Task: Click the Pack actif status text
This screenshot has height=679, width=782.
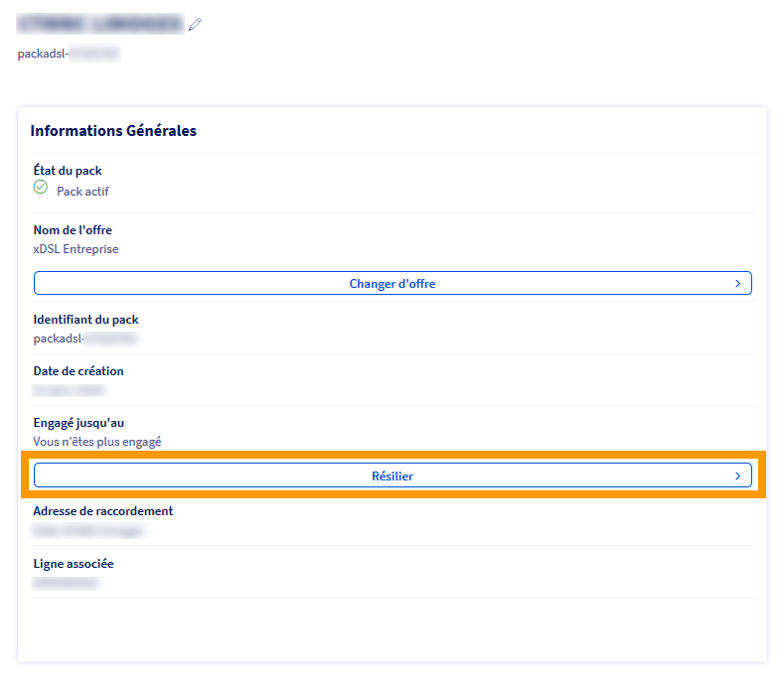Action: (82, 192)
